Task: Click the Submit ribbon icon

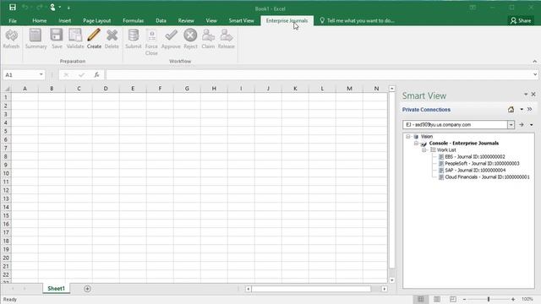Action: point(134,35)
